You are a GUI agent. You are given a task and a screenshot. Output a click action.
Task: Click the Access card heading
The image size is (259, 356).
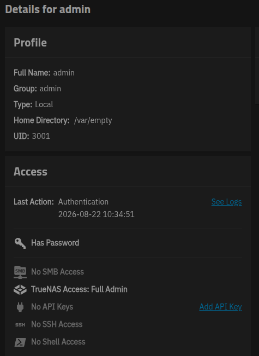31,172
